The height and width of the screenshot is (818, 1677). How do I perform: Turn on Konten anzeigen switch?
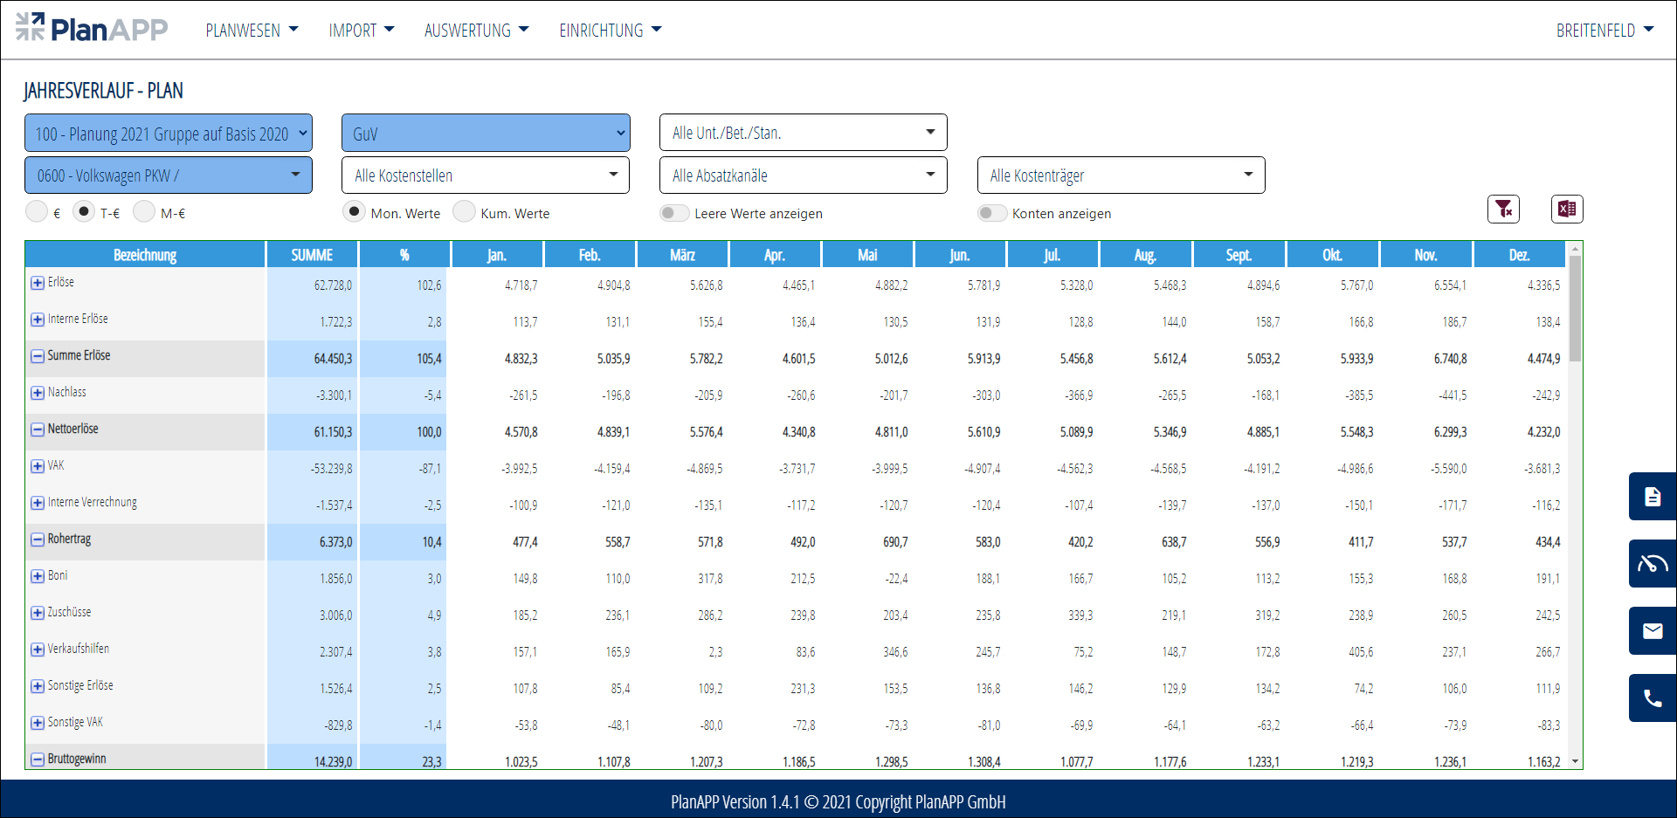click(x=992, y=213)
